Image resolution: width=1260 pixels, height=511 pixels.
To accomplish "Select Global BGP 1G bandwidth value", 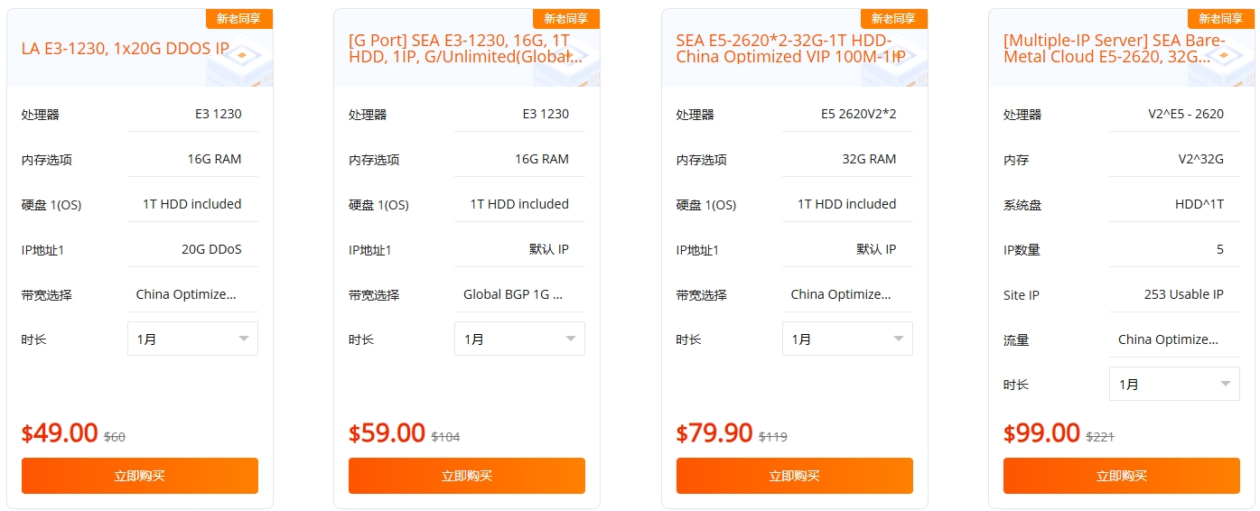I will pyautogui.click(x=513, y=294).
